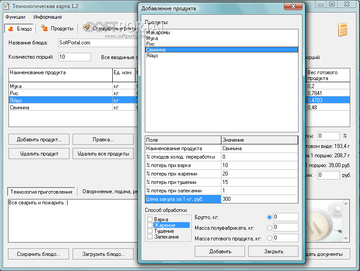This screenshot has height=271, width=360.
Task: Open the Блюдо toolbar tab
Action: point(19,28)
